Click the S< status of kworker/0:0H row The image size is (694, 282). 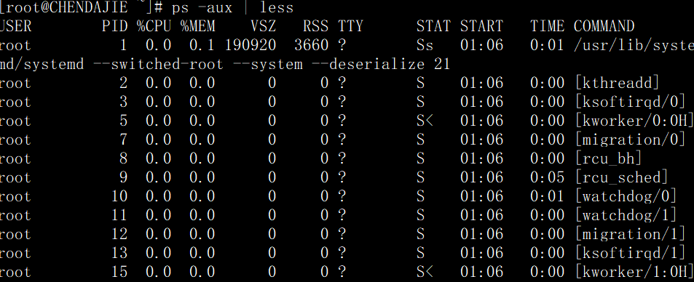425,121
